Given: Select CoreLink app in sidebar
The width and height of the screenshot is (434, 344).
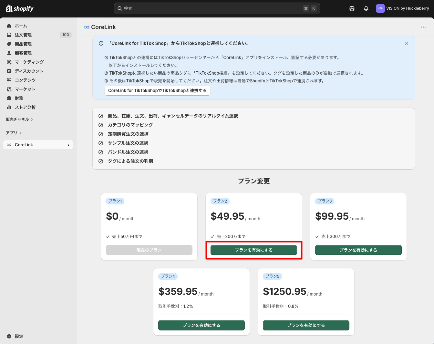Looking at the screenshot, I should click(38, 145).
